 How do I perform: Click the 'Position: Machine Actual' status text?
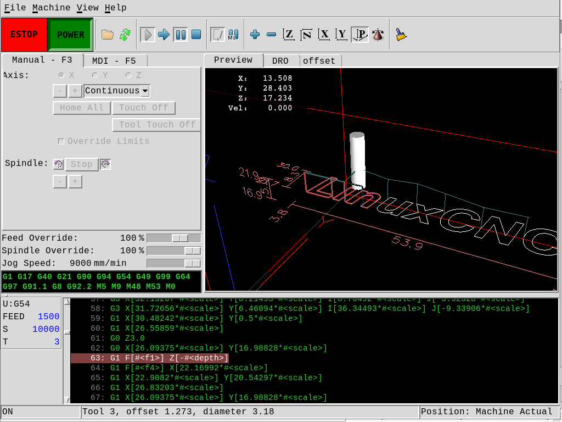[x=486, y=412]
